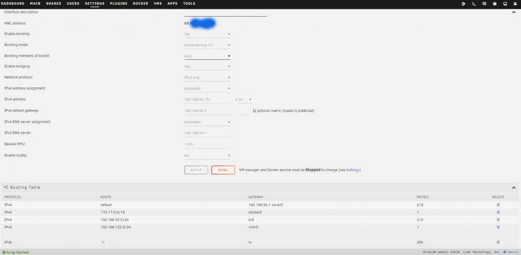Click the IPv4 address field 192.168.50.151
Viewport: 521px width, 255px height.
[207, 99]
